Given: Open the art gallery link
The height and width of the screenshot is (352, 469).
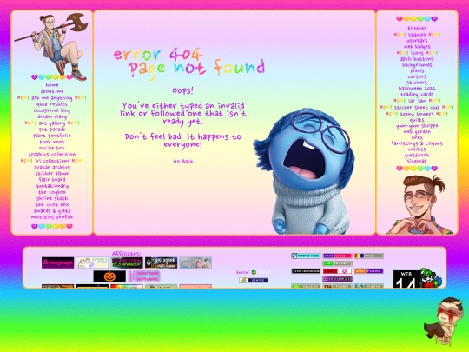Looking at the screenshot, I should click(52, 123).
